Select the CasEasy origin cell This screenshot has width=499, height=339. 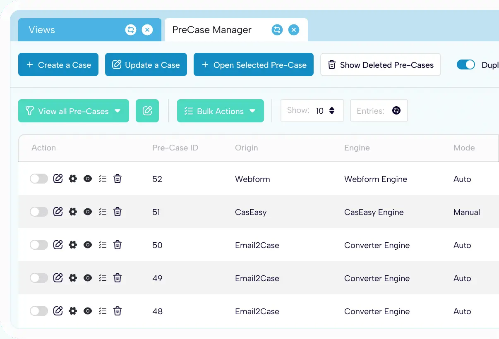click(x=251, y=212)
